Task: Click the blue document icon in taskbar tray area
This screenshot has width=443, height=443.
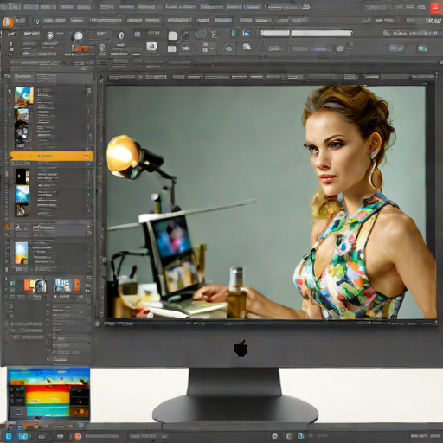Action: click(300, 436)
